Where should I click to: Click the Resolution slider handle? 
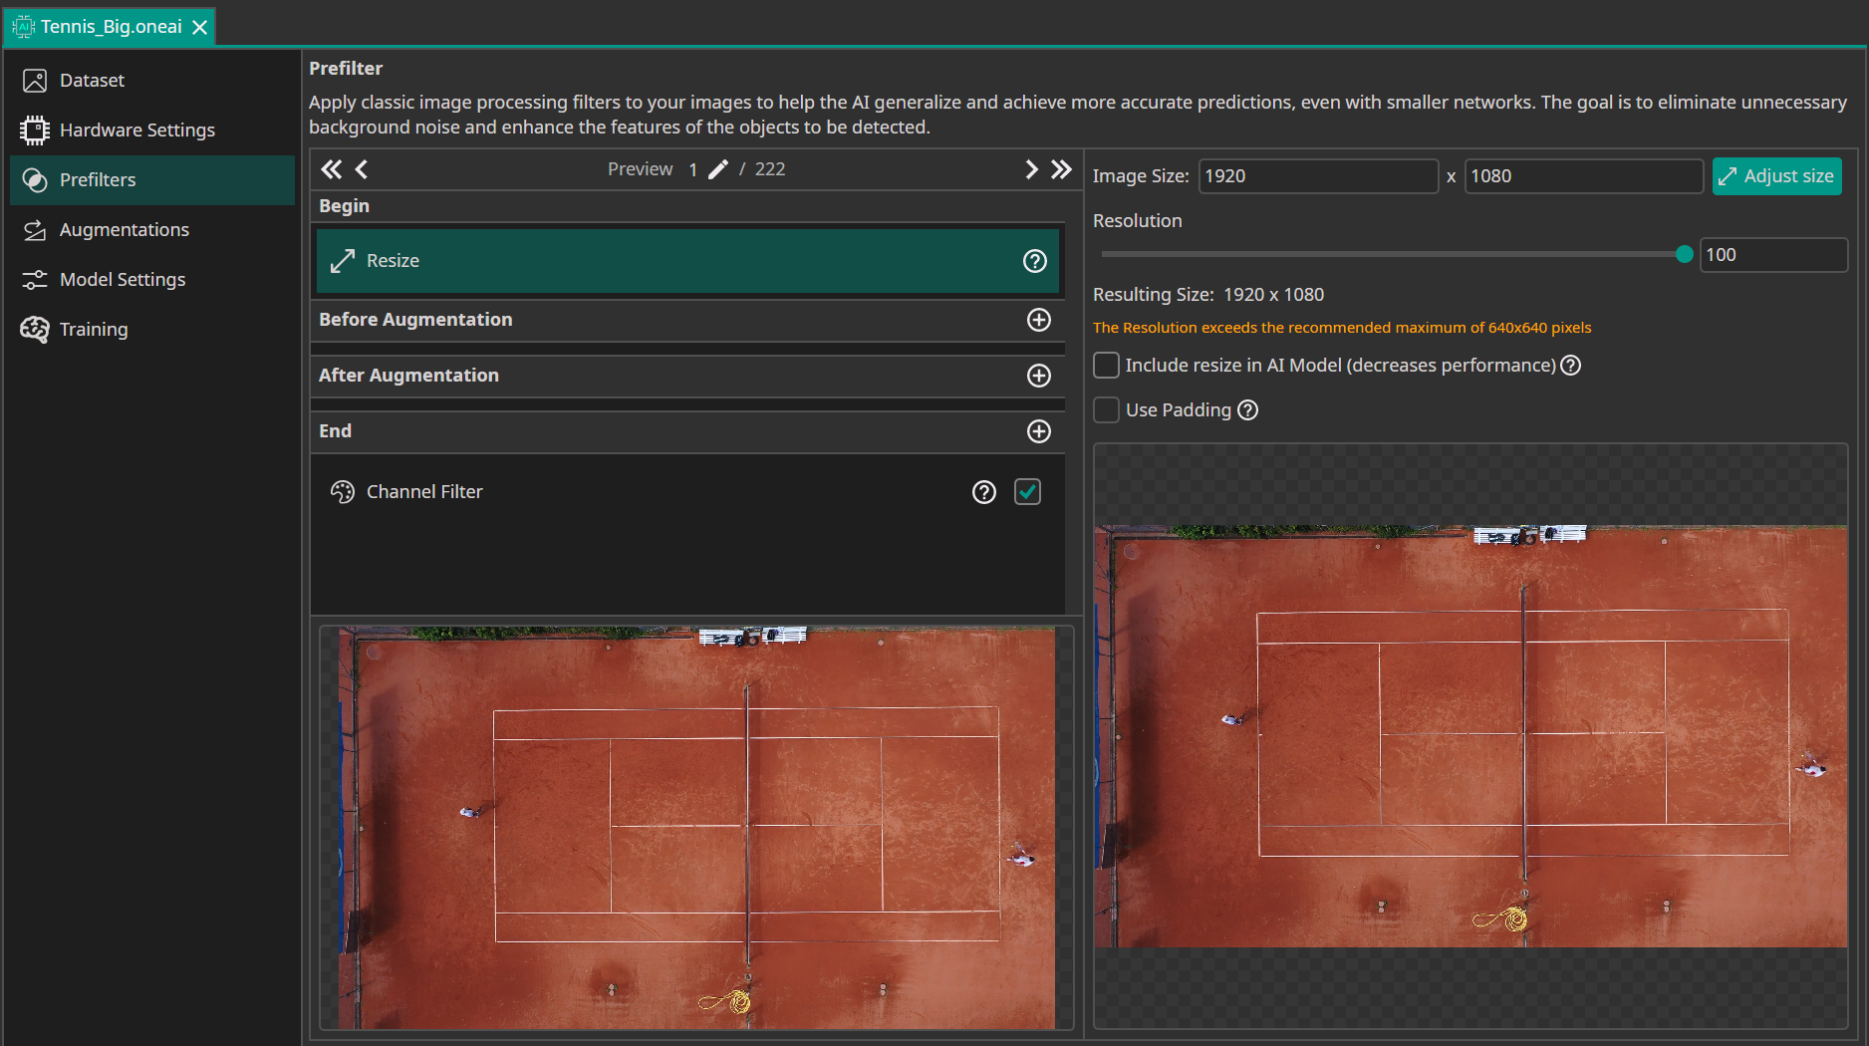[1684, 255]
